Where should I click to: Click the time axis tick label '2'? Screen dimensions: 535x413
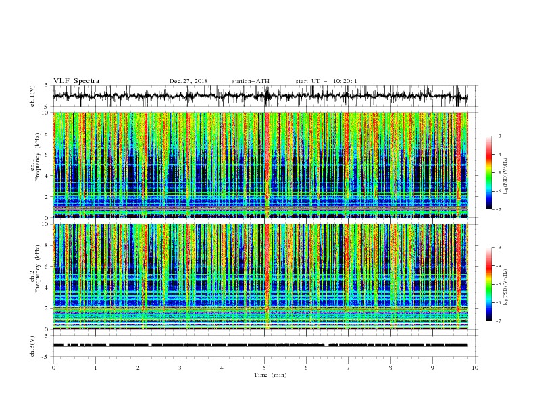pyautogui.click(x=138, y=368)
